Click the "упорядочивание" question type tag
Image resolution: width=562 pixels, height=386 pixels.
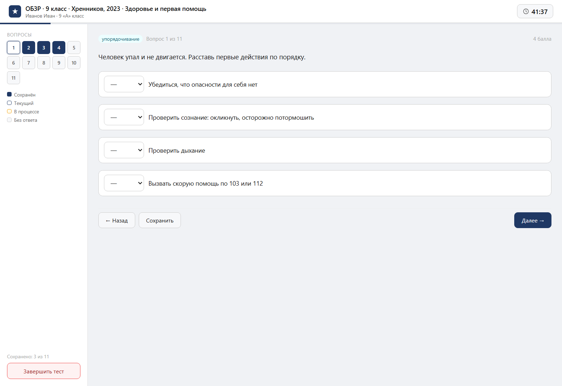pyautogui.click(x=120, y=39)
